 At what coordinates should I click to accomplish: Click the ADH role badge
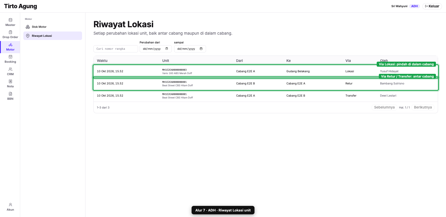coord(414,6)
